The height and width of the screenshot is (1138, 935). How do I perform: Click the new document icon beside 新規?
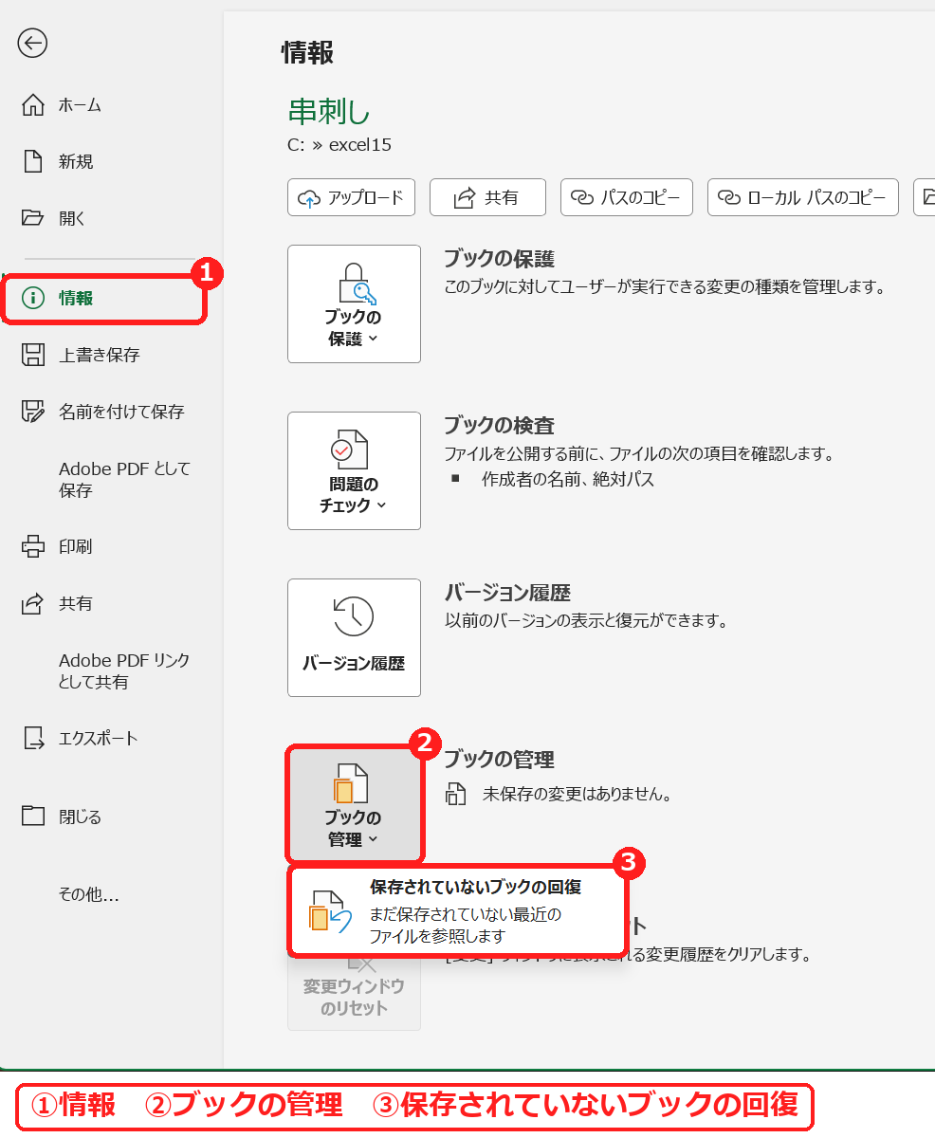coord(33,161)
